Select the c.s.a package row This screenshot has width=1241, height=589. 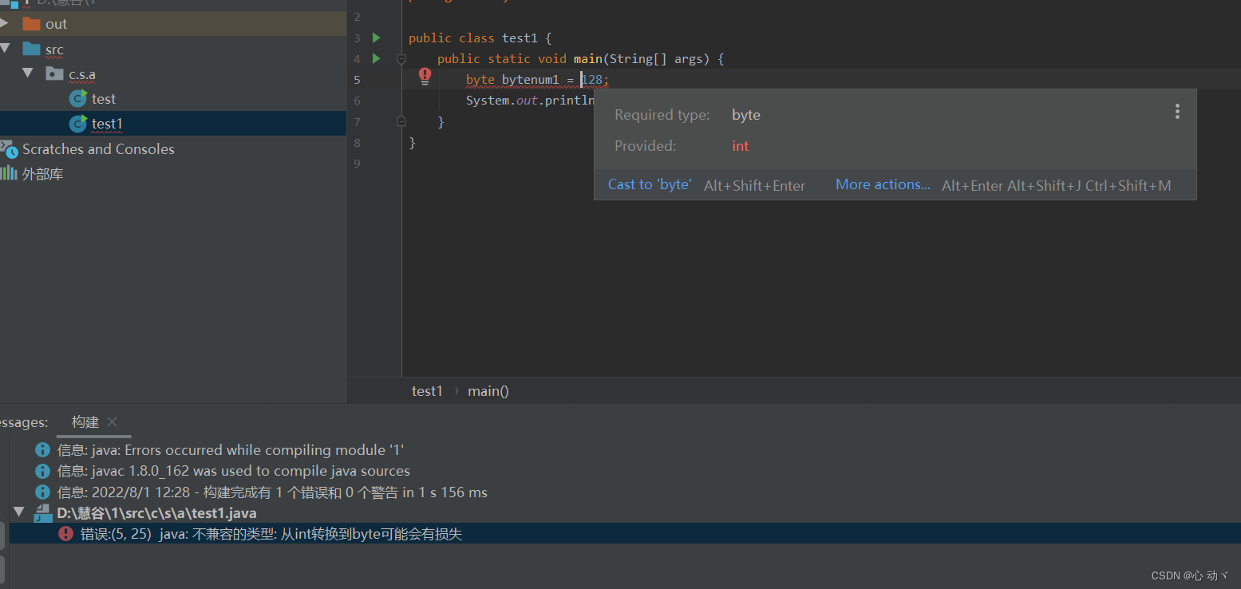tap(173, 74)
